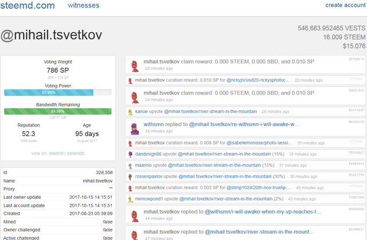
Task: Open the @rickyjrx/usd20-rickysphotoc post link
Action: click(x=258, y=80)
